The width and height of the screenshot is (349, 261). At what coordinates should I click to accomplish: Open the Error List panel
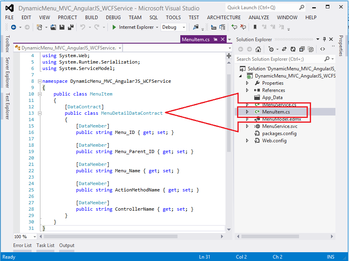coord(22,245)
